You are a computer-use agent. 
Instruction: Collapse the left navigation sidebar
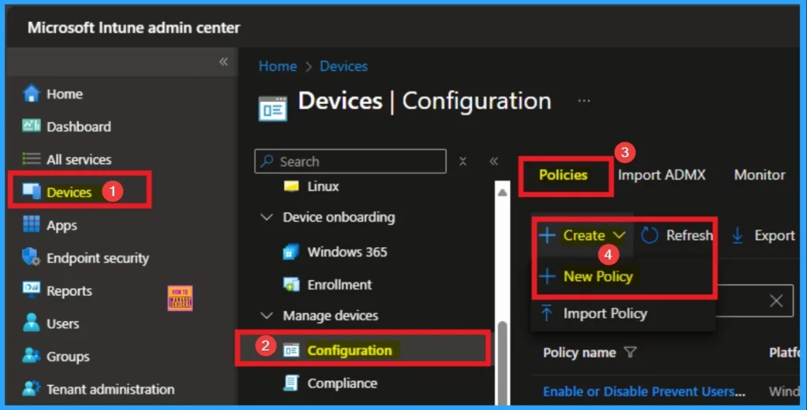coord(224,62)
